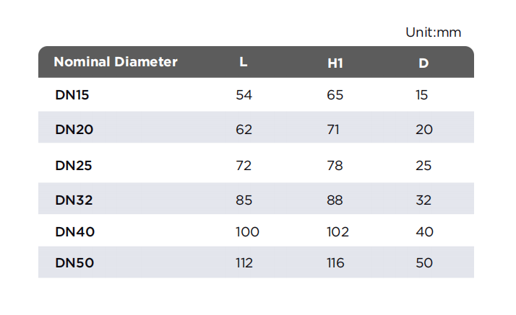Screen dimensions: 516x315
Task: Click H1 value 116 for DN50
Action: click(x=335, y=262)
